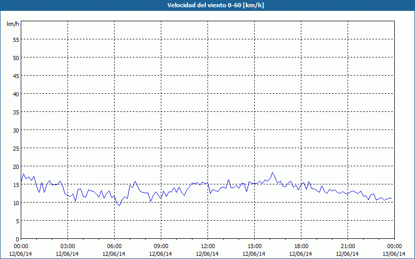415x259 pixels.
Task: Click the y-axis value 15
Action: [16, 185]
